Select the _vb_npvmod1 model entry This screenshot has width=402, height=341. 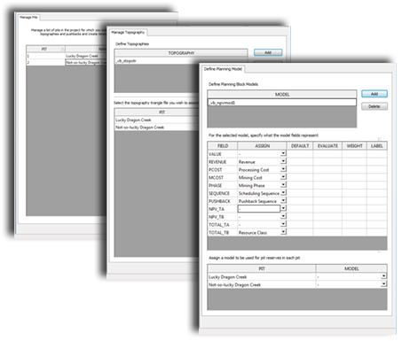pos(282,103)
